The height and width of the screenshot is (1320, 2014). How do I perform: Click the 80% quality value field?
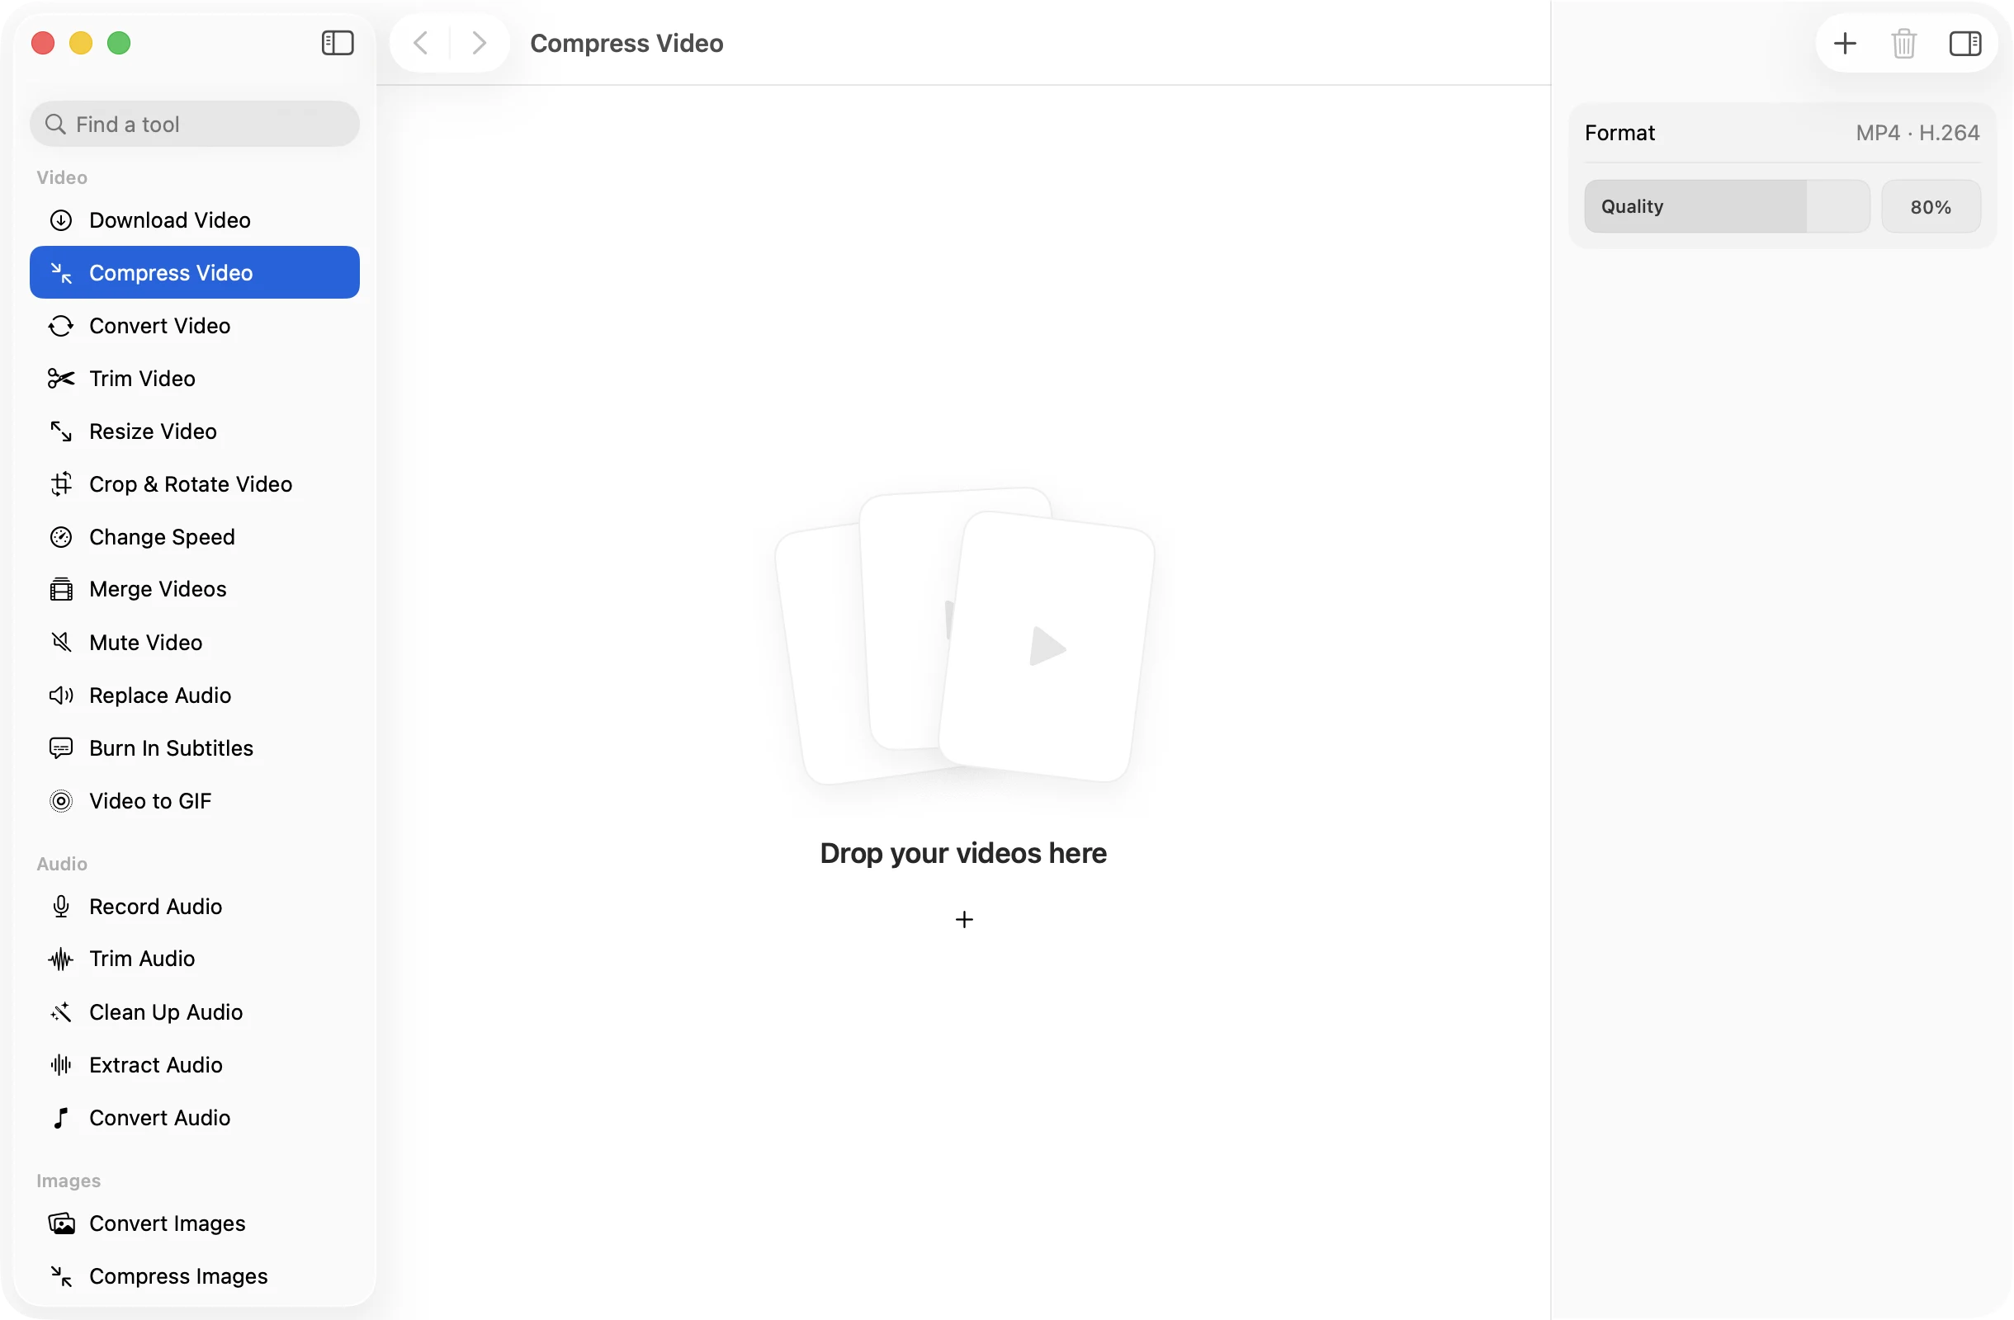(x=1931, y=206)
